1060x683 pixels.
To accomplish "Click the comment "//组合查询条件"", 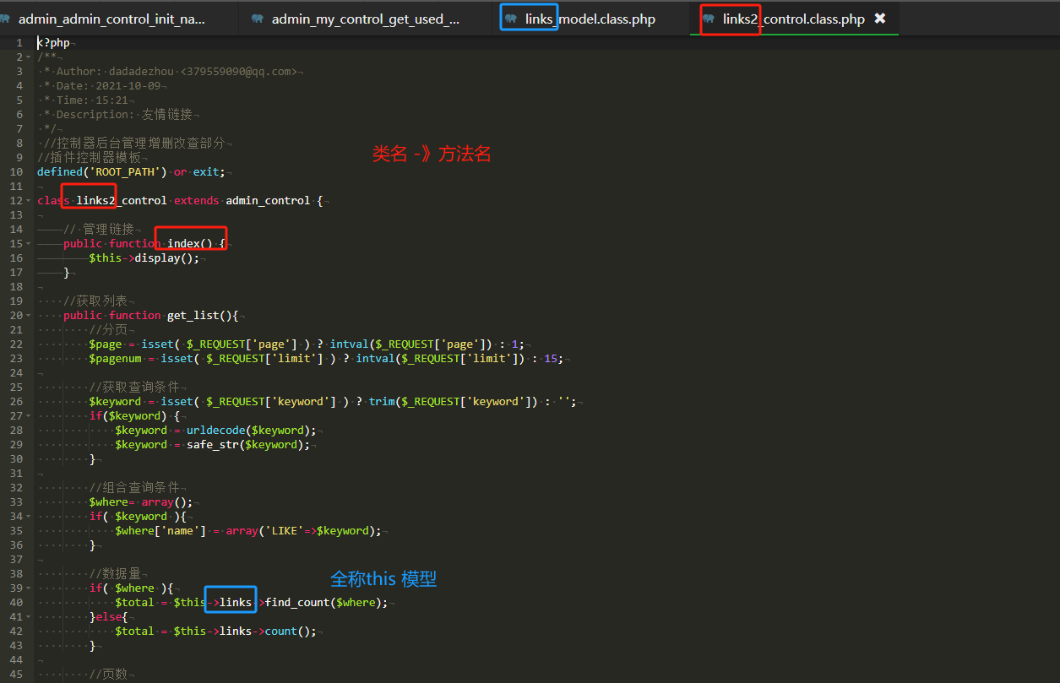I will [134, 488].
